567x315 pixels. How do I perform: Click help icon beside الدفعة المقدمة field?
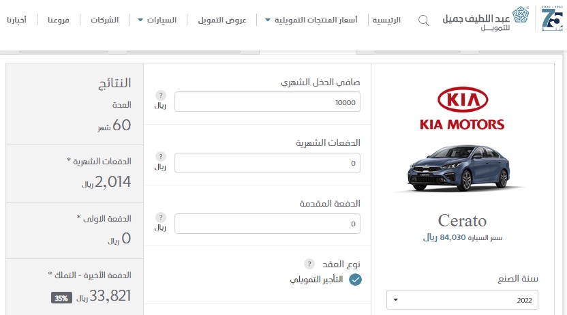161,217
